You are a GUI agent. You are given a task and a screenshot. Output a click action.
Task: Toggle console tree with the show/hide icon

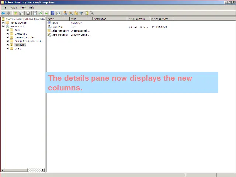click(21, 13)
